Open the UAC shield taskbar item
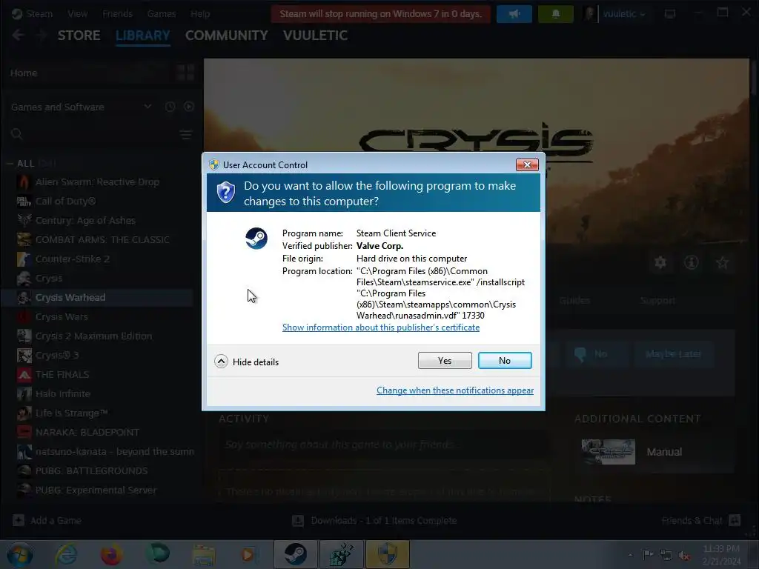759x569 pixels. point(388,554)
